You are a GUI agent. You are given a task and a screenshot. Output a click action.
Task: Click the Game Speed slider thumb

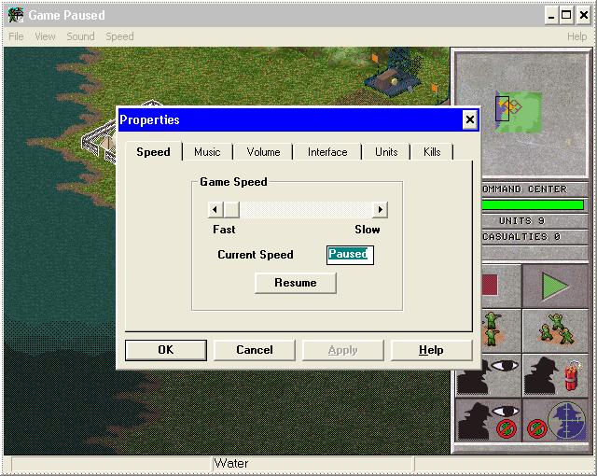tap(231, 209)
